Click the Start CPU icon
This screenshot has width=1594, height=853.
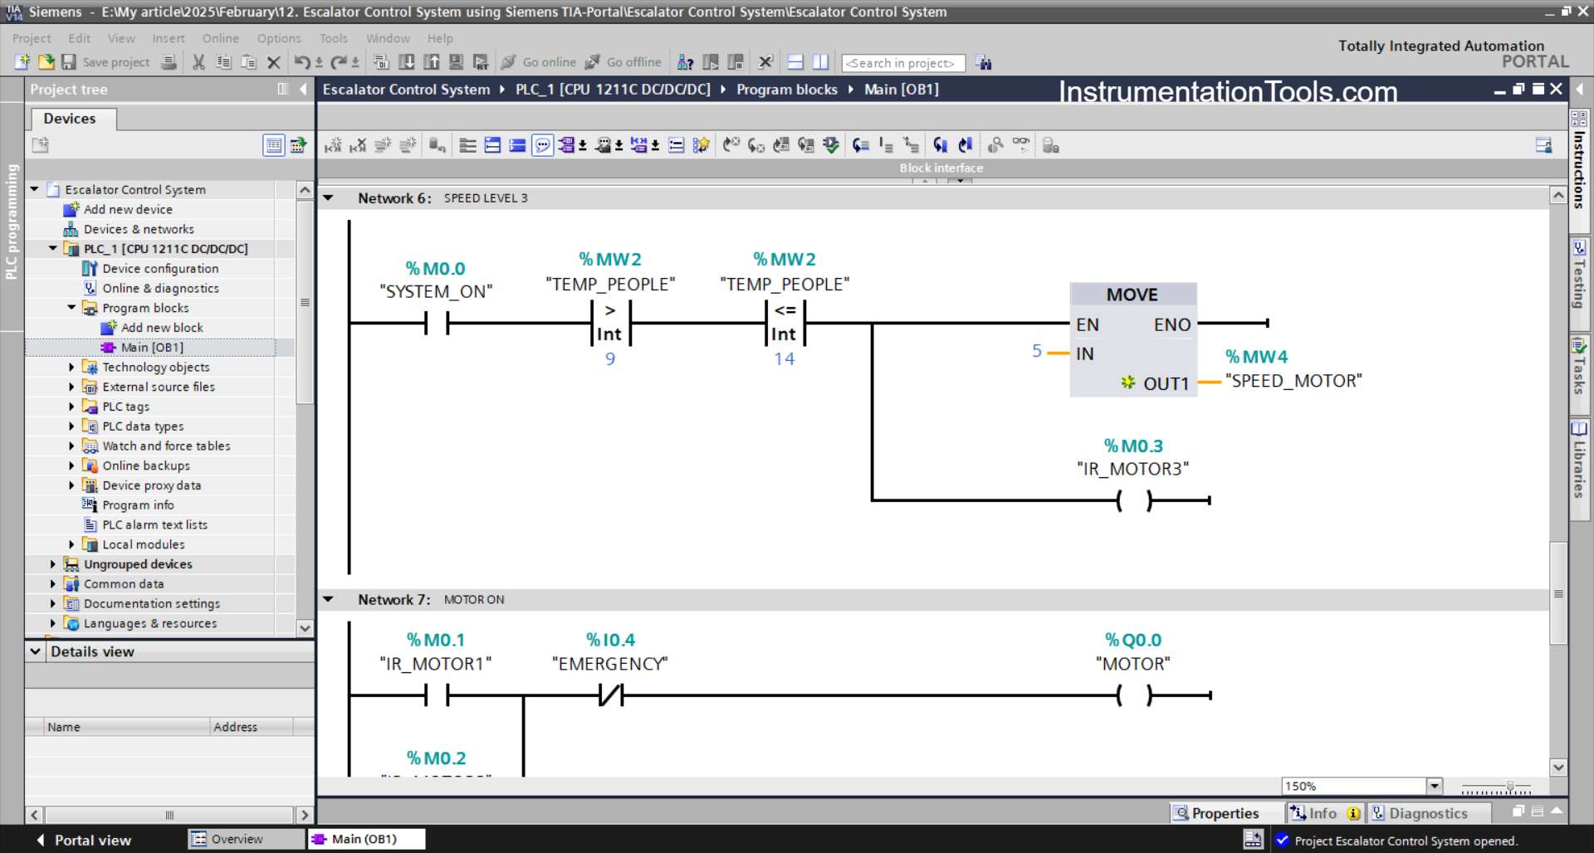click(x=711, y=62)
